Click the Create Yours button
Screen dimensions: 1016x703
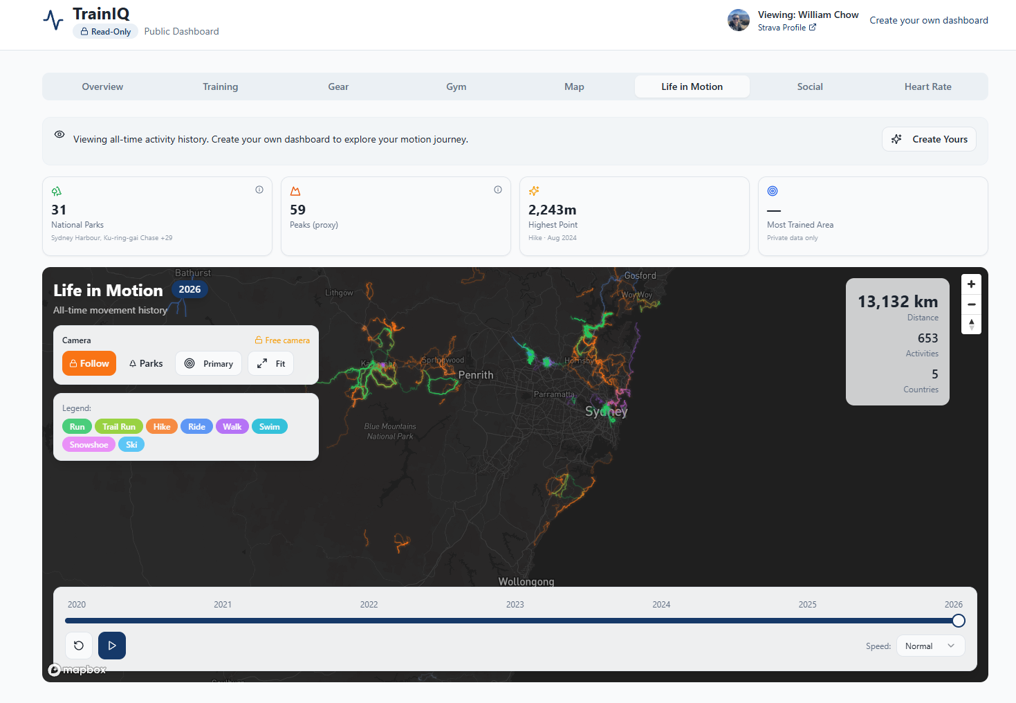click(929, 139)
